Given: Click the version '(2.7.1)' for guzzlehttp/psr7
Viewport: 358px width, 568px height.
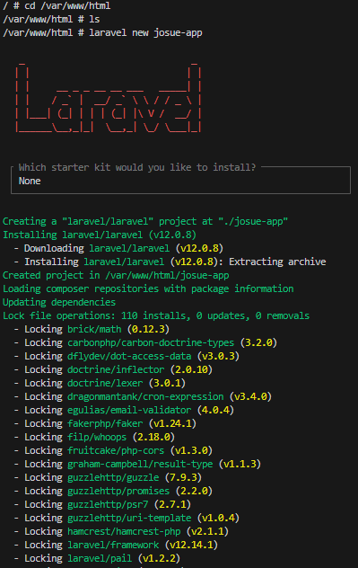Looking at the screenshot, I should tap(172, 504).
